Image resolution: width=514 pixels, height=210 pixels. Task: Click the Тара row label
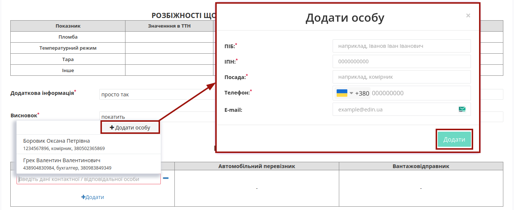(x=68, y=59)
